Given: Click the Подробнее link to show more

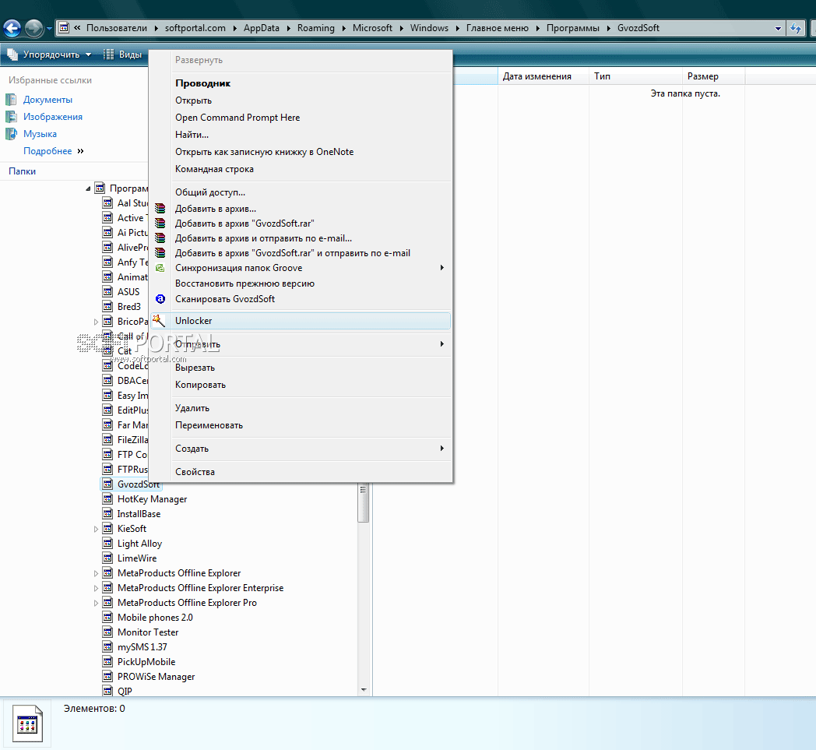Looking at the screenshot, I should 54,151.
